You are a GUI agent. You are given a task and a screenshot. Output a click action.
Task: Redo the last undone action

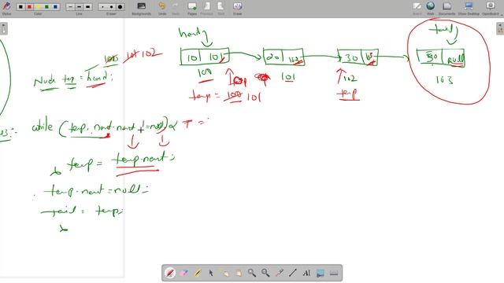pos(175,9)
